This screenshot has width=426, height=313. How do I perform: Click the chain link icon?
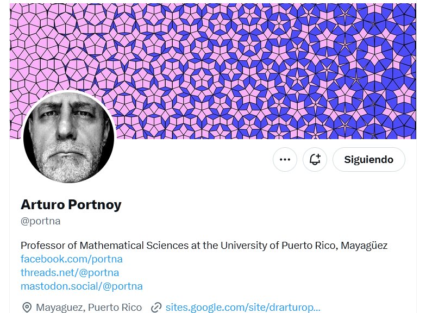point(156,308)
